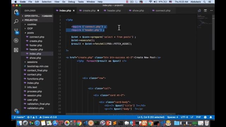Click the unsaved dot on create.php tab

coord(98,11)
